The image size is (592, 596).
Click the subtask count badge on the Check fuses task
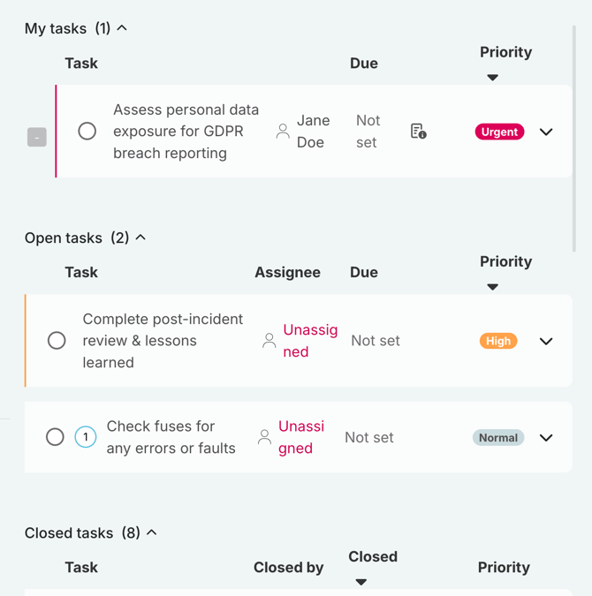click(x=86, y=437)
